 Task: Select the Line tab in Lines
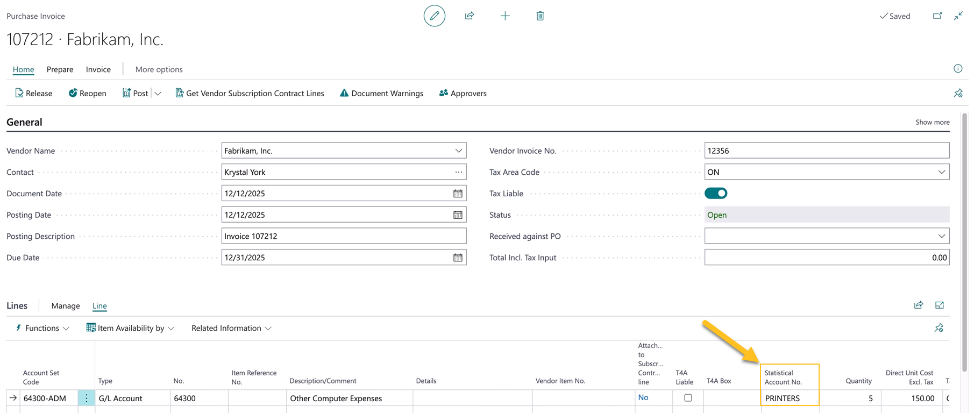99,305
